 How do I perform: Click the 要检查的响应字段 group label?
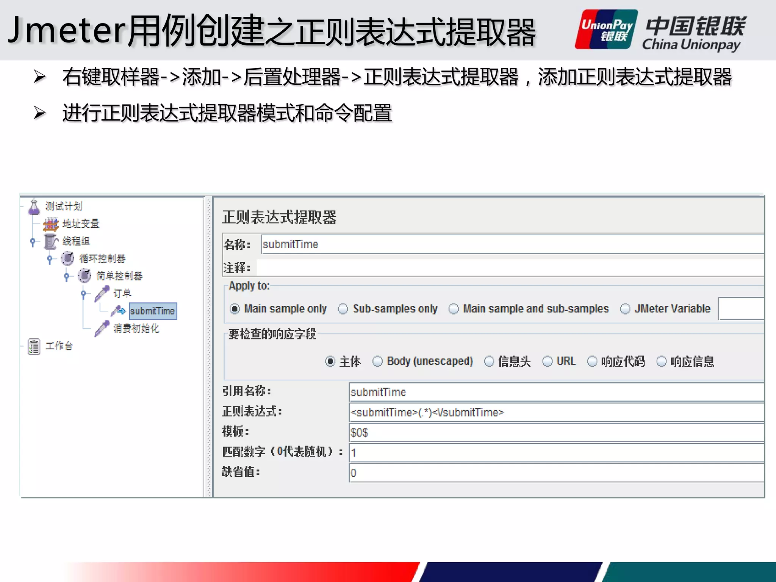click(272, 334)
